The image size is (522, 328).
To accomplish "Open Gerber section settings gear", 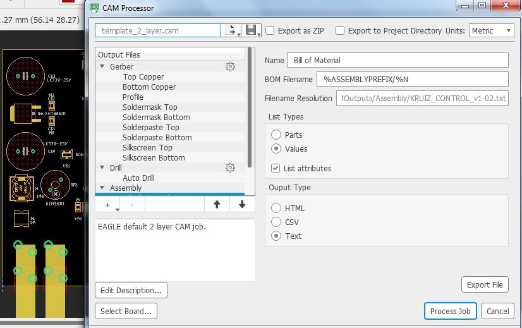I will [231, 67].
